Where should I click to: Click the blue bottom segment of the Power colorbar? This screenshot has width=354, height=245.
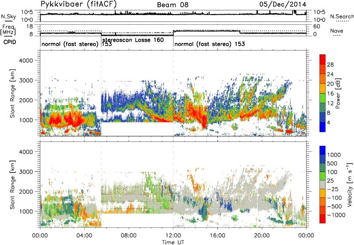click(323, 127)
